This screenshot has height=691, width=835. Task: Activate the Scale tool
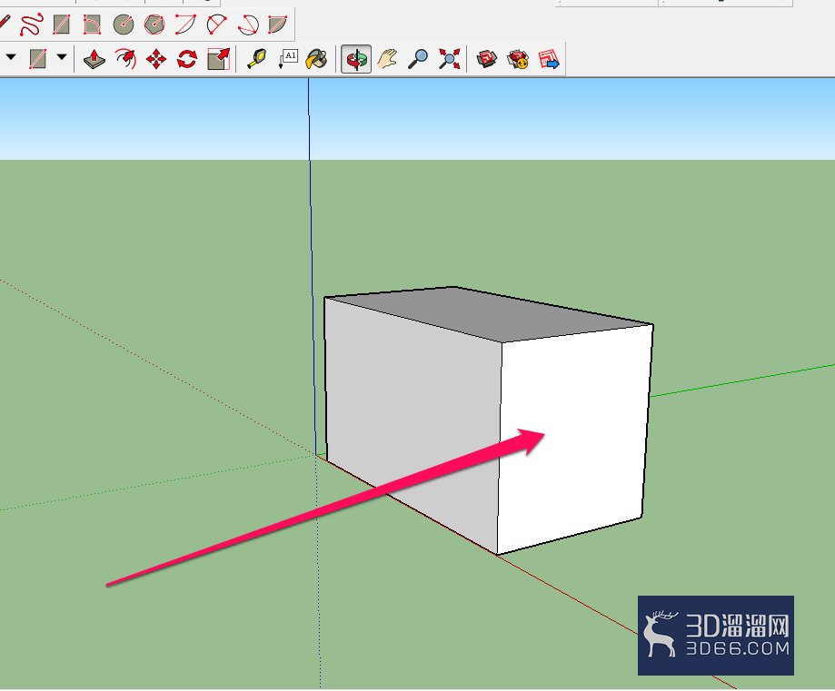[x=218, y=59]
